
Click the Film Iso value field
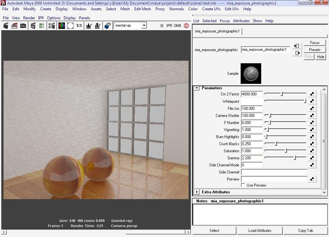pos(252,109)
